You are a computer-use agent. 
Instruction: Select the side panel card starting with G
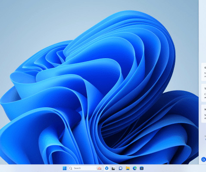click(x=204, y=72)
